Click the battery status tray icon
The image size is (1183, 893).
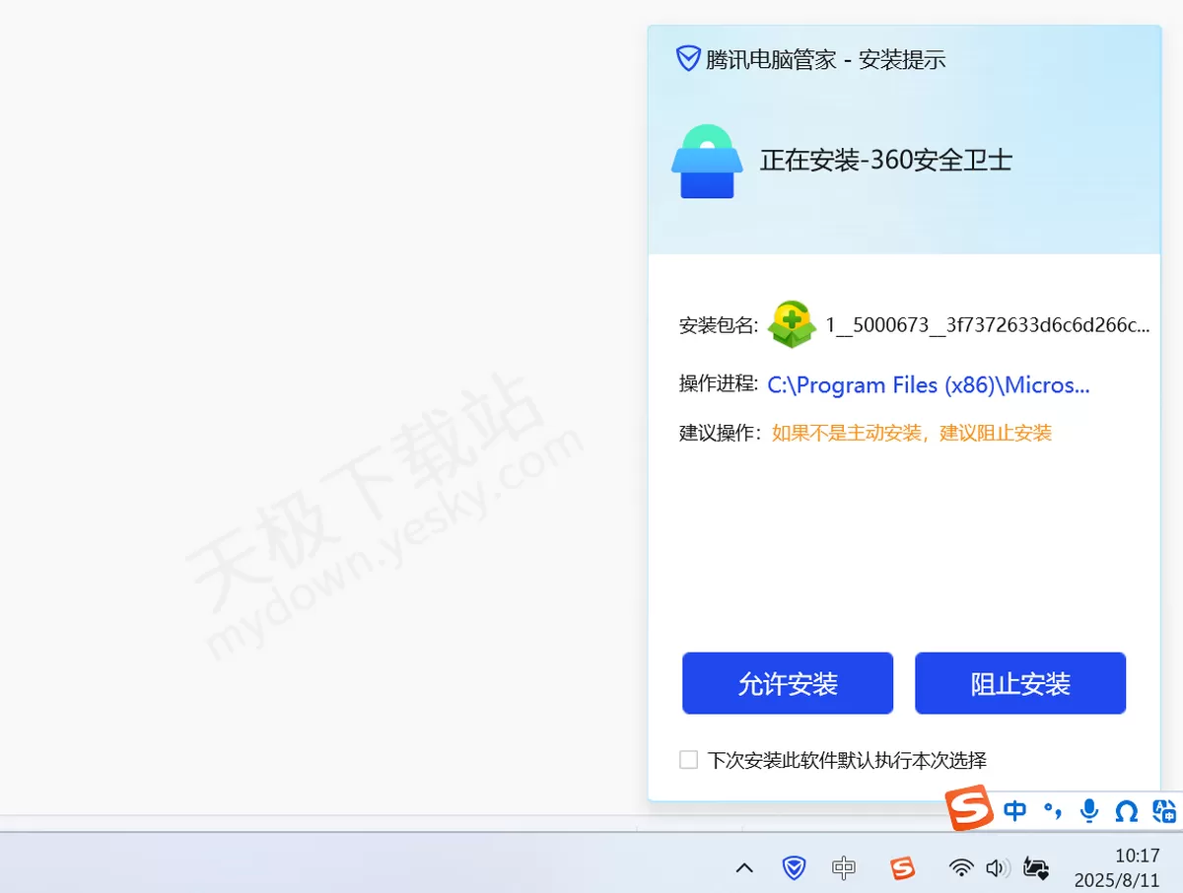coord(1035,867)
